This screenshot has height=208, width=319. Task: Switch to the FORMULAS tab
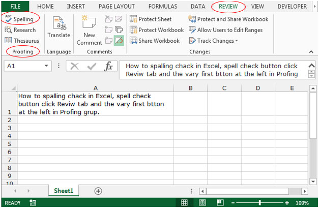pos(163,7)
